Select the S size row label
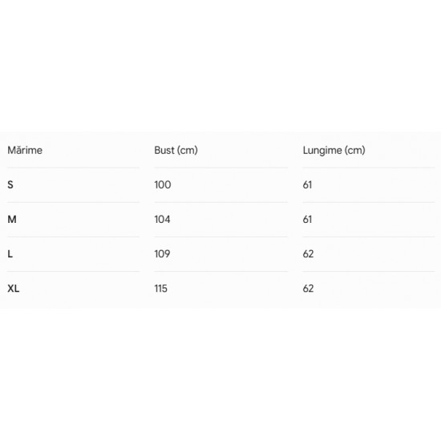 (10, 184)
